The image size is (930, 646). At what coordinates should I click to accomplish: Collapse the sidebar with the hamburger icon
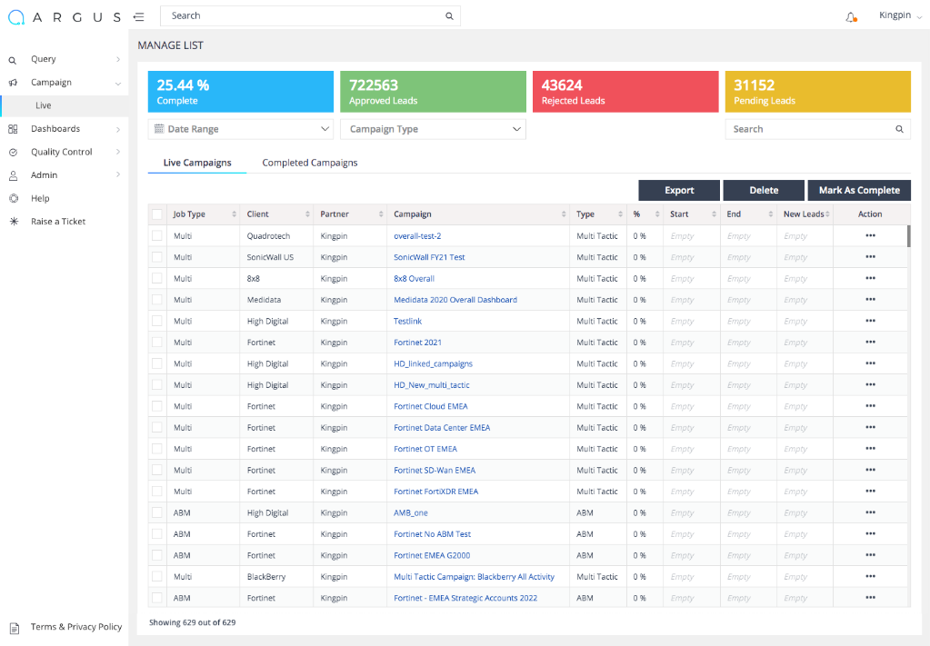pyautogui.click(x=139, y=17)
